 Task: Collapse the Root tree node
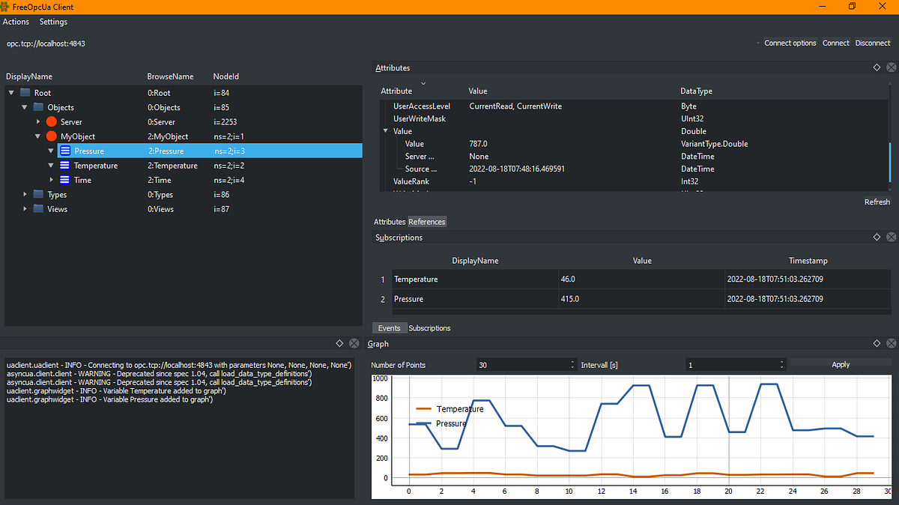[x=11, y=93]
